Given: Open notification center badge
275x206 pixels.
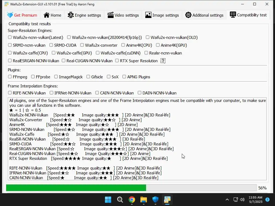Looking at the screenshot, I should click(267, 200).
